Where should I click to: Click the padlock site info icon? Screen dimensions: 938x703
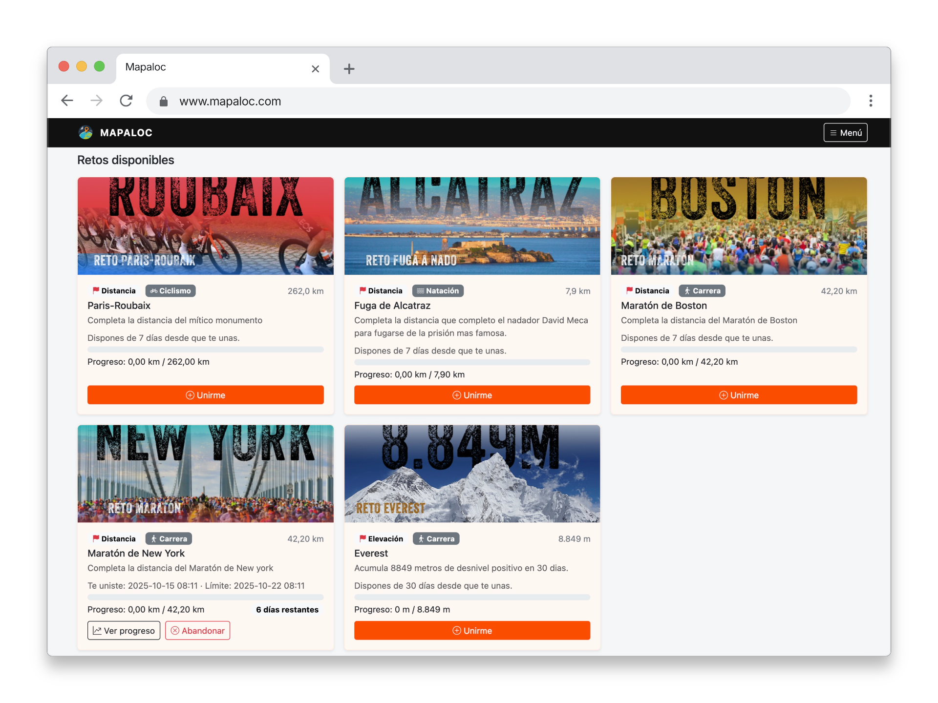point(164,101)
